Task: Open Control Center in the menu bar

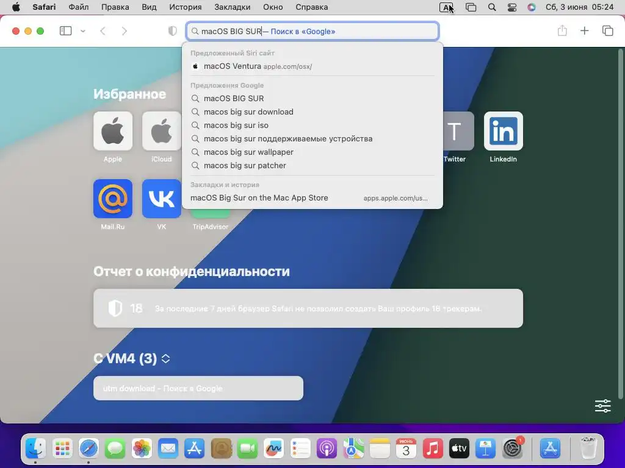Action: point(512,7)
